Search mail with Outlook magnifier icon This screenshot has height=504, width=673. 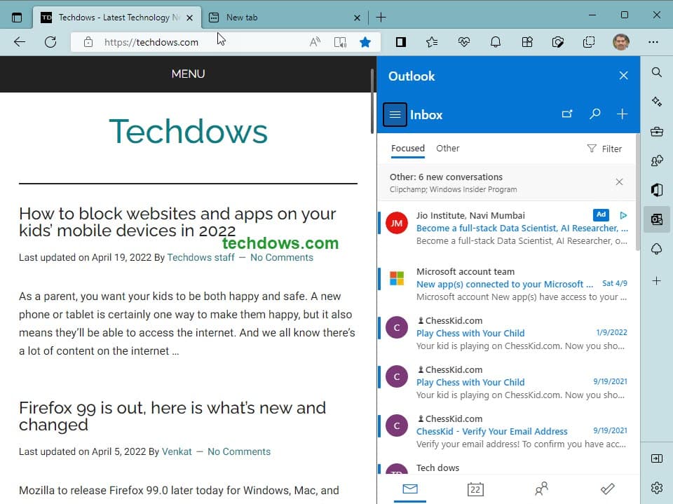coord(595,114)
